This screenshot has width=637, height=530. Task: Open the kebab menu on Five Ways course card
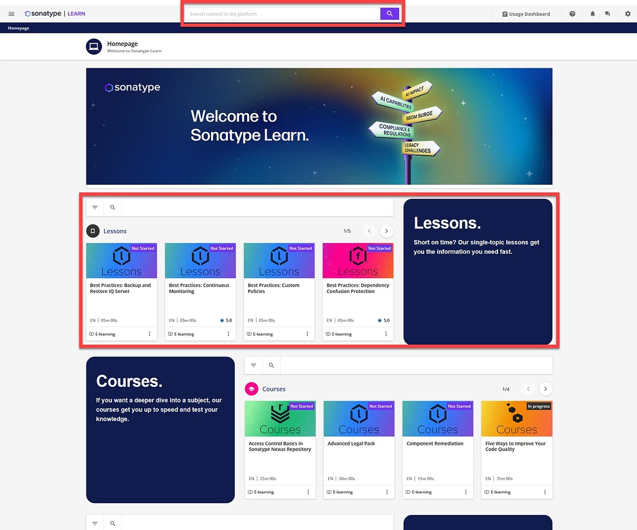pyautogui.click(x=544, y=491)
